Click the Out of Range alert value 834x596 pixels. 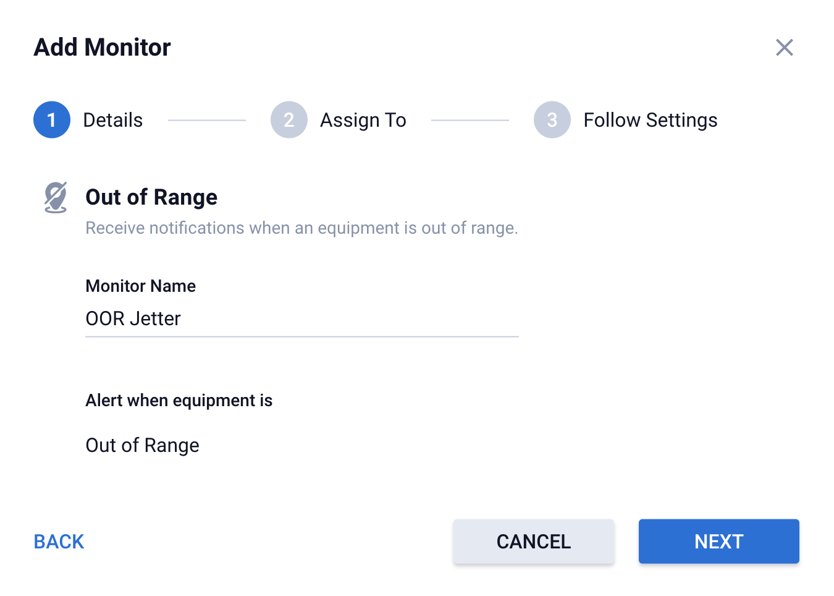tap(143, 445)
